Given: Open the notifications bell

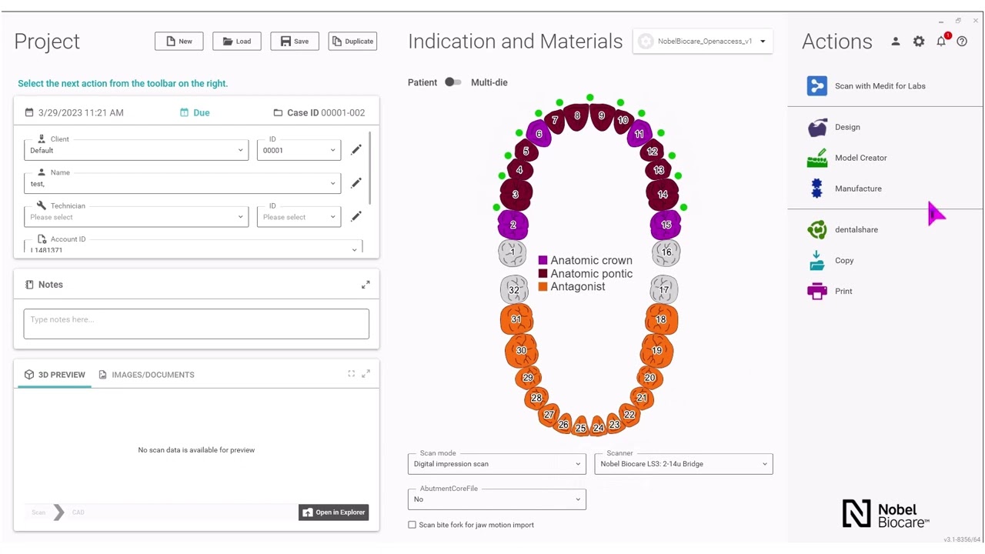Looking at the screenshot, I should 941,42.
